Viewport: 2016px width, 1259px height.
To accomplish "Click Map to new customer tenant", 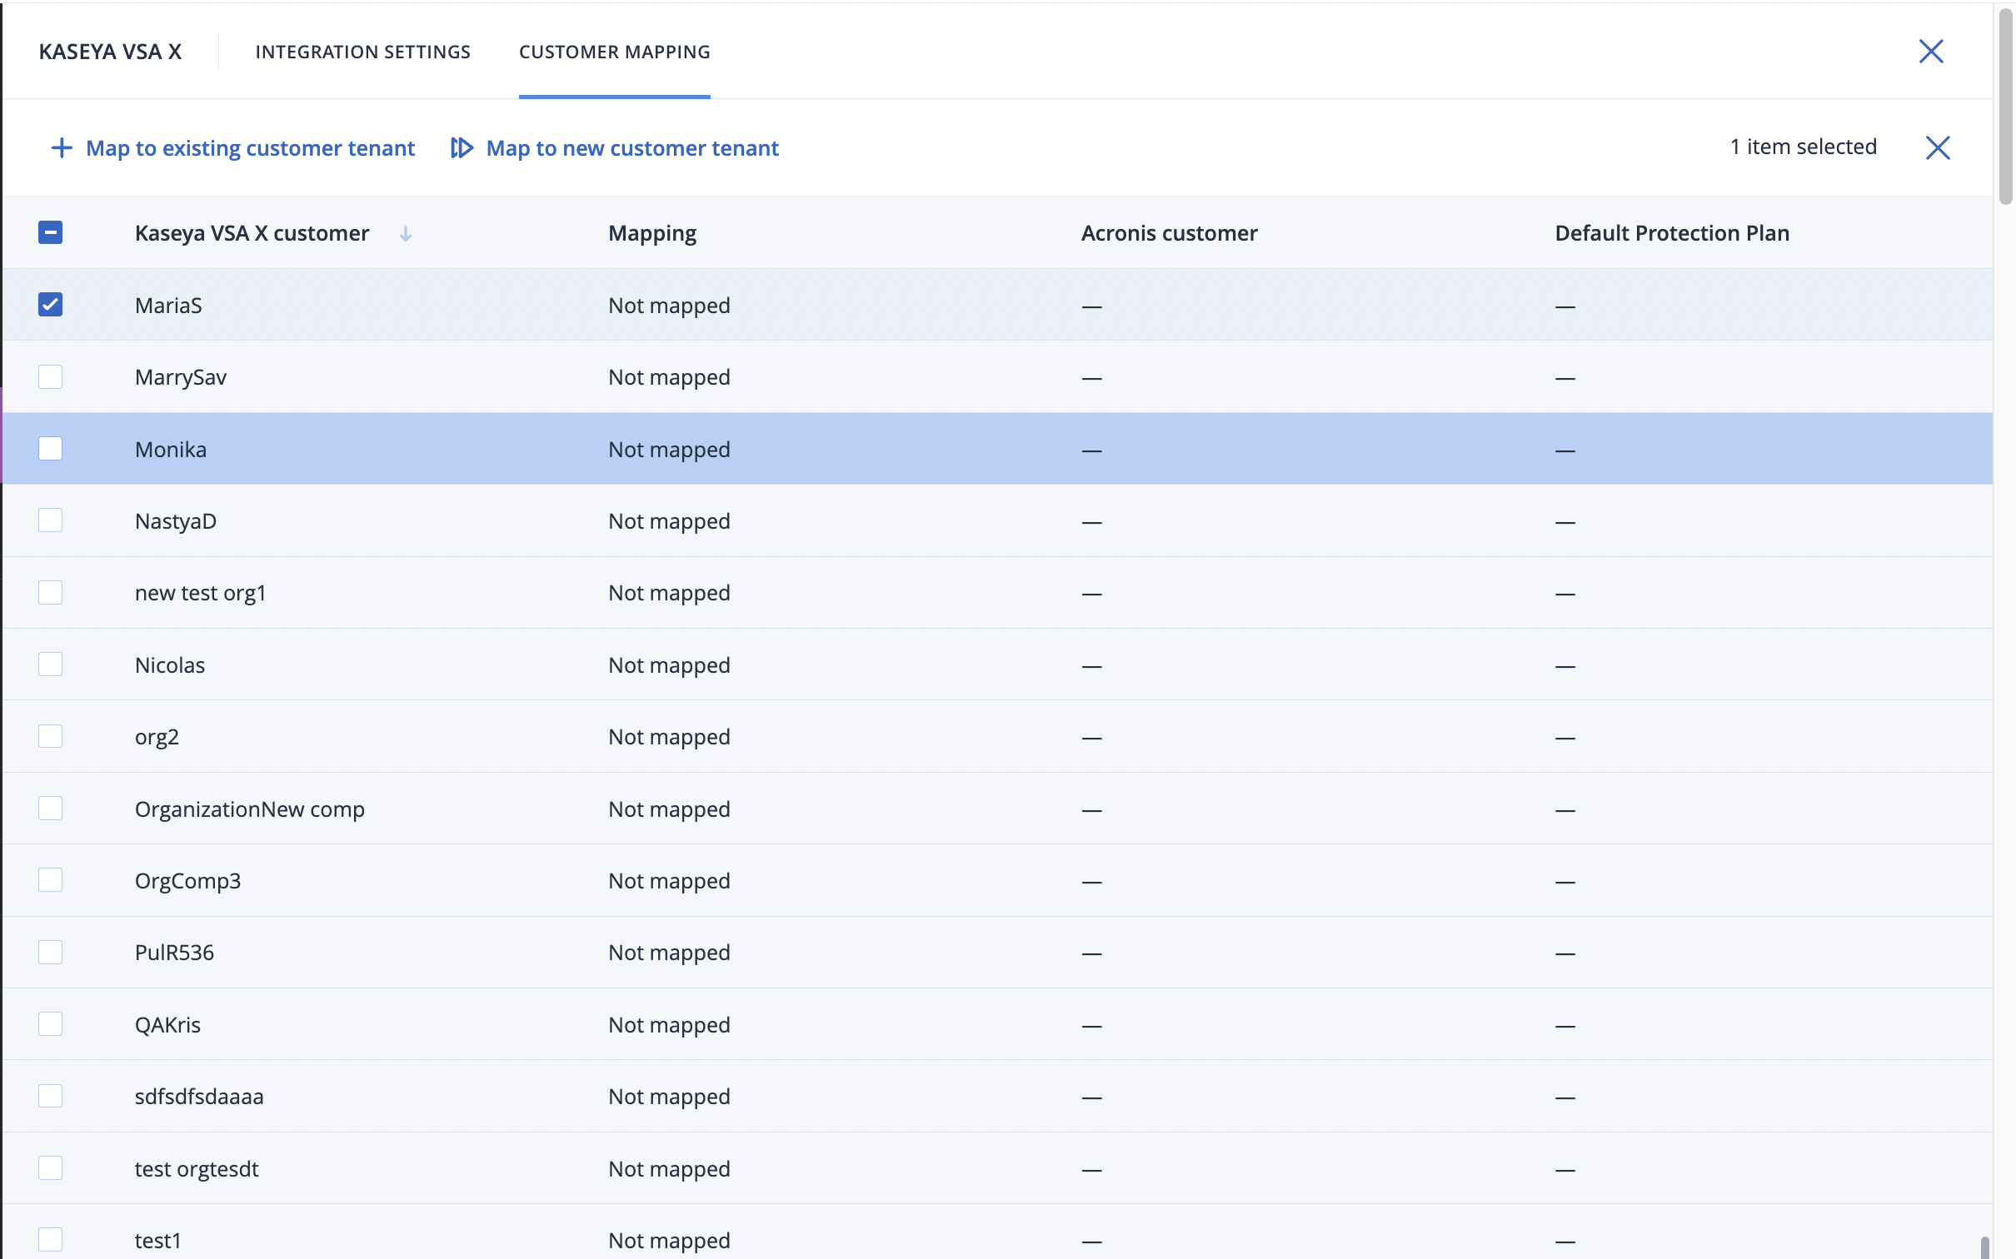I will coord(632,148).
